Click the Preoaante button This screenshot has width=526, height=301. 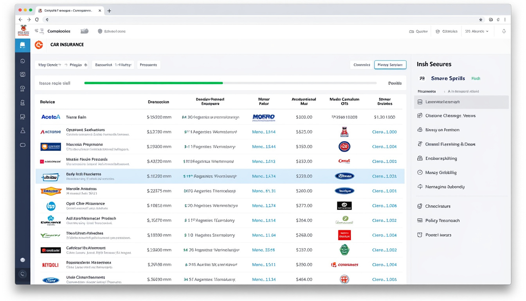[148, 65]
